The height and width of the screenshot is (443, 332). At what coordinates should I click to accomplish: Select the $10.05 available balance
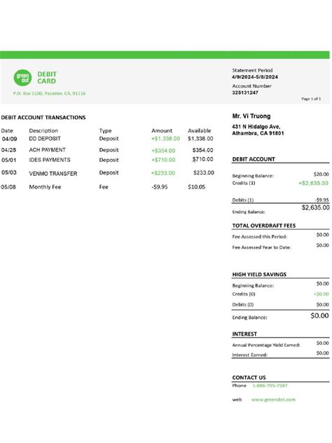click(x=197, y=186)
